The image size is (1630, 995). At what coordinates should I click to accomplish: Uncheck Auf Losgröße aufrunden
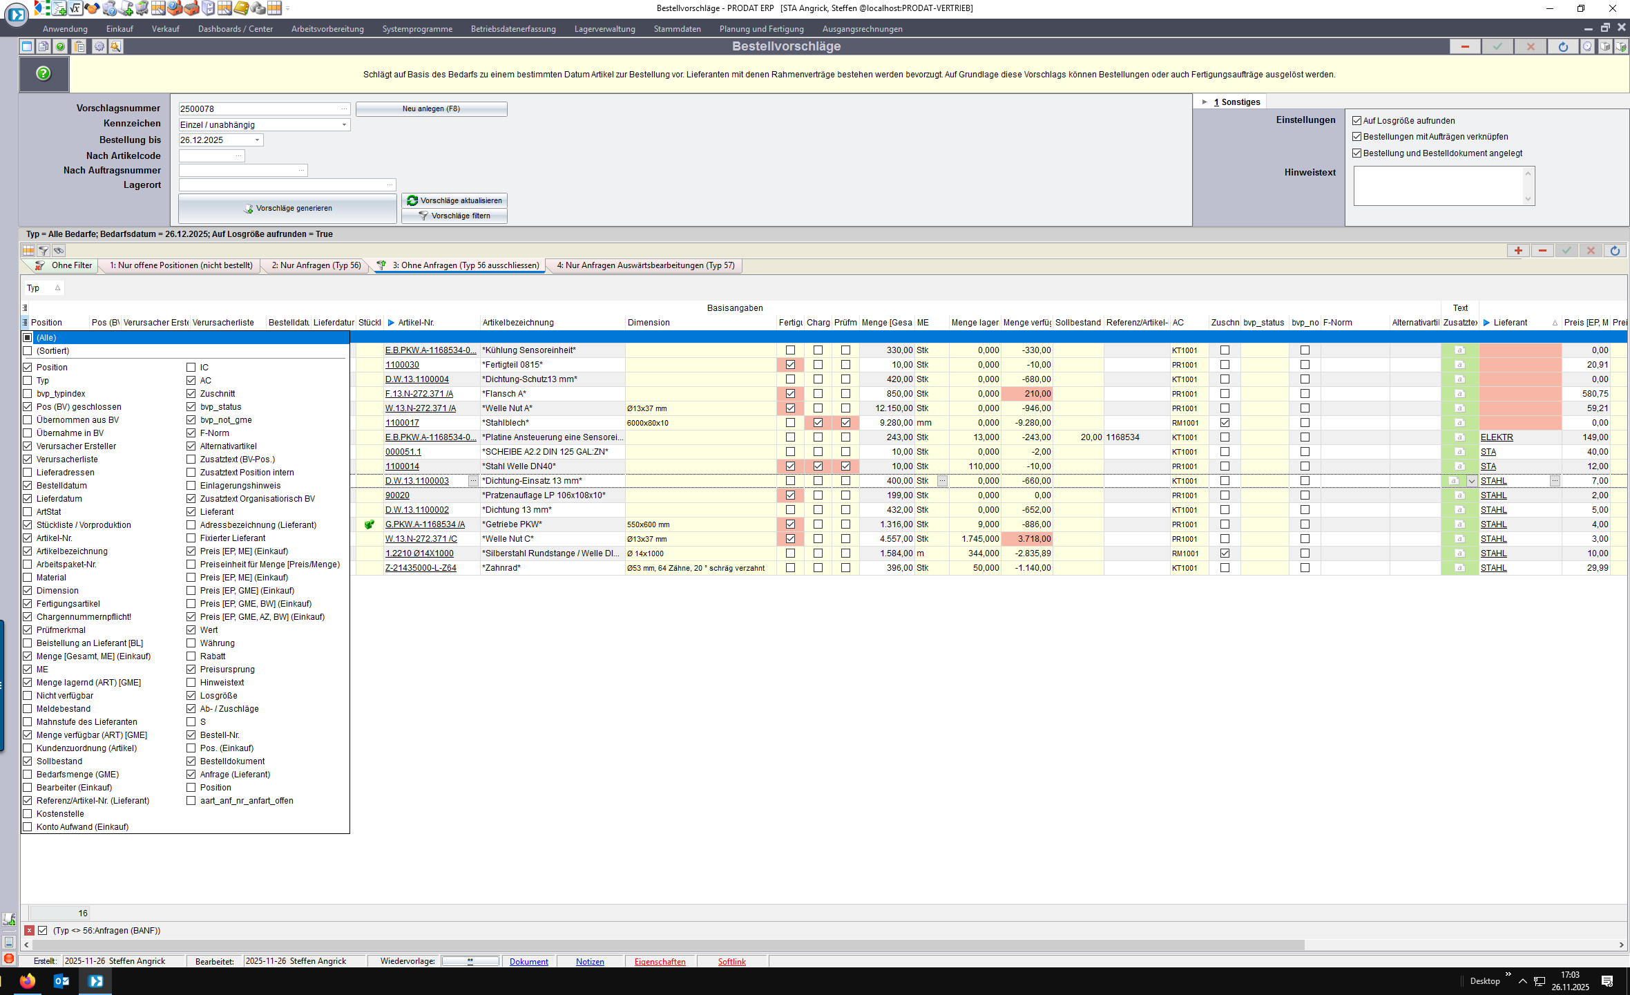1356,120
